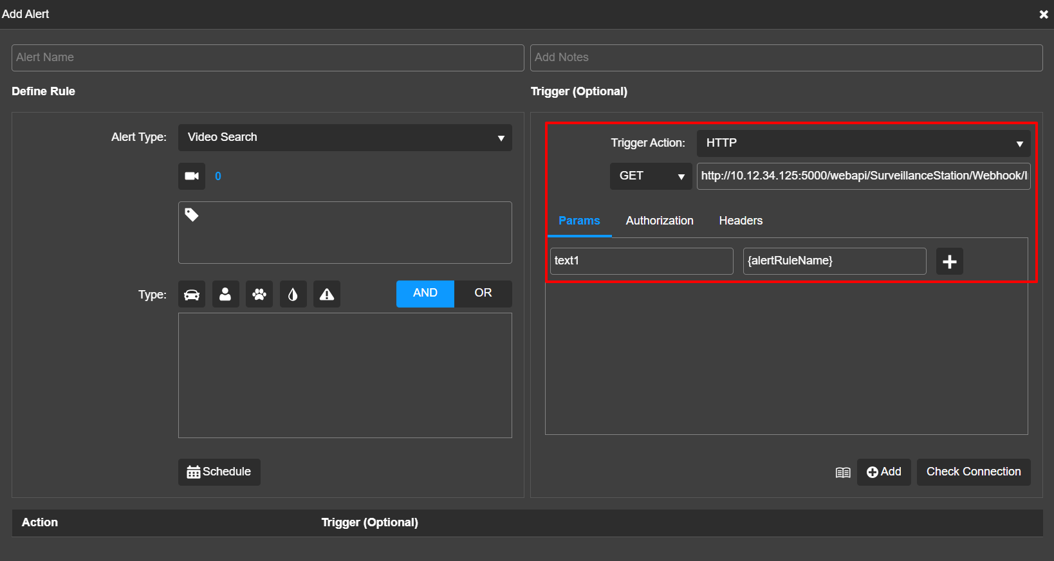The width and height of the screenshot is (1054, 561).
Task: Click the text1 parameter key field
Action: (x=642, y=261)
